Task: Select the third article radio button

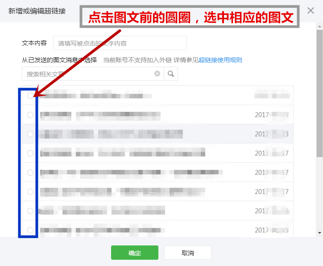Action: pos(30,134)
